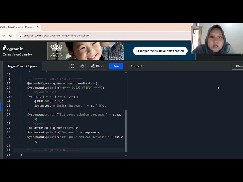Screen dimensions: 243x182
Task: Click the site information icon in address bar
Action: (19, 36)
